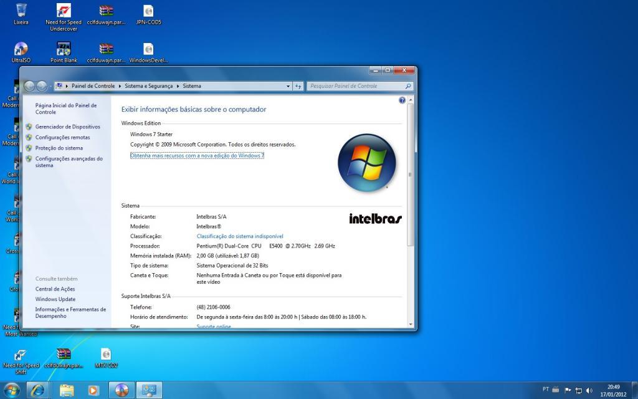Open the Windows Update link
Viewport: 638px width, 399px height.
pyautogui.click(x=55, y=299)
